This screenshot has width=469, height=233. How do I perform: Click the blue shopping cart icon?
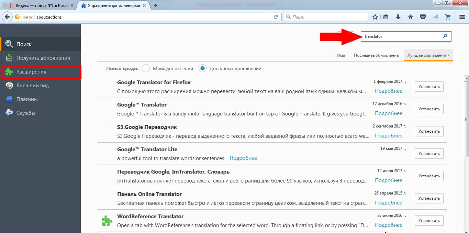pyautogui.click(x=447, y=17)
